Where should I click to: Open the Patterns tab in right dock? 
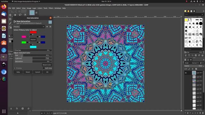pyautogui.click(x=188, y=11)
